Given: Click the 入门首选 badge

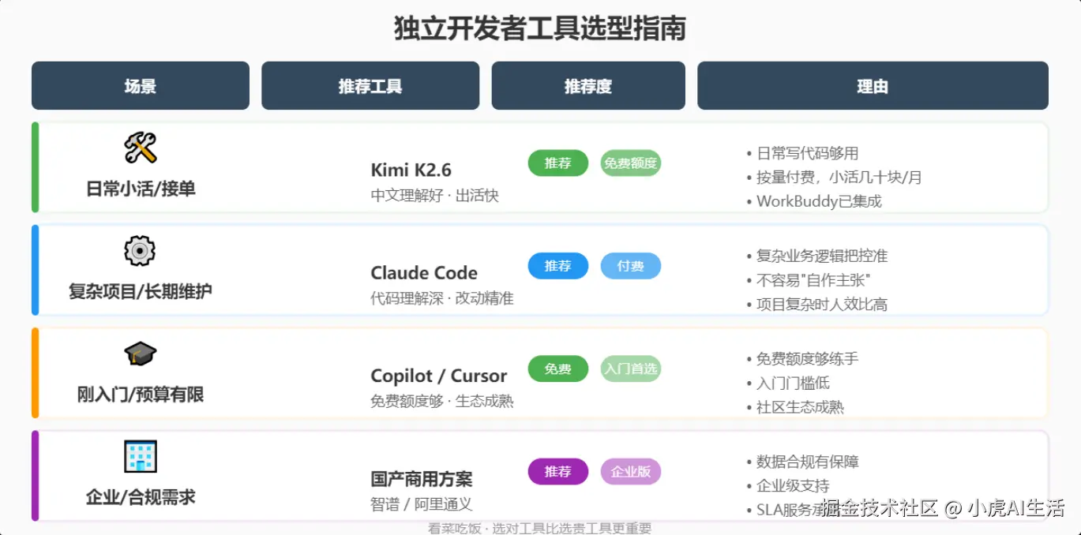Looking at the screenshot, I should 630,369.
